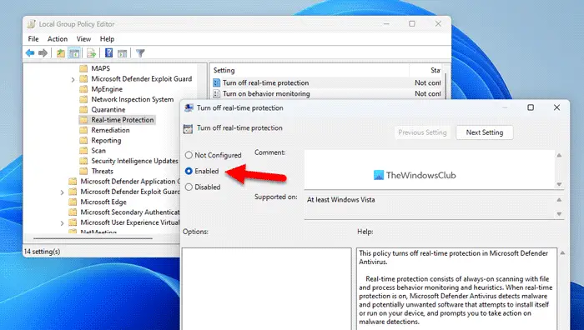Maximize the Turn off real-time protection dialog
This screenshot has width=584, height=330.
[531, 107]
